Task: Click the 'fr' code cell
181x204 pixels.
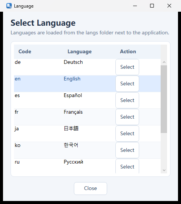Action: (38, 117)
